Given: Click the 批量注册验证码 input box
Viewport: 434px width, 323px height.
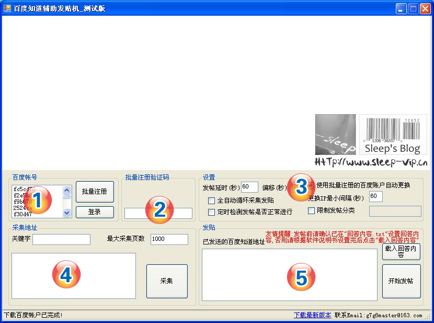Looking at the screenshot, I should click(158, 213).
